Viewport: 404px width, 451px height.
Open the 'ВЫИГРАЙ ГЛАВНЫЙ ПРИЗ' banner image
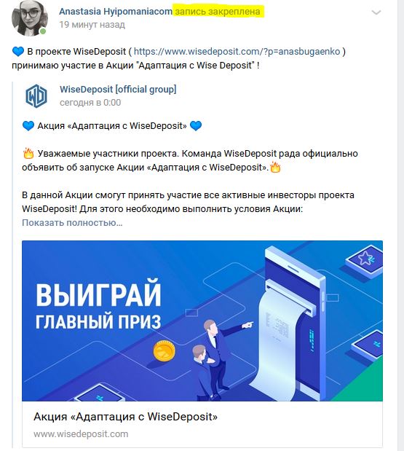coord(202,321)
